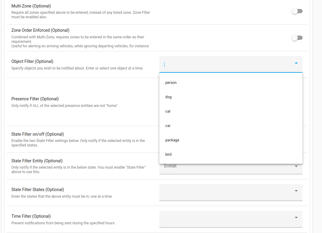The width and height of the screenshot is (322, 233).
Task: Click the Entität entity selector field
Action: [225, 168]
